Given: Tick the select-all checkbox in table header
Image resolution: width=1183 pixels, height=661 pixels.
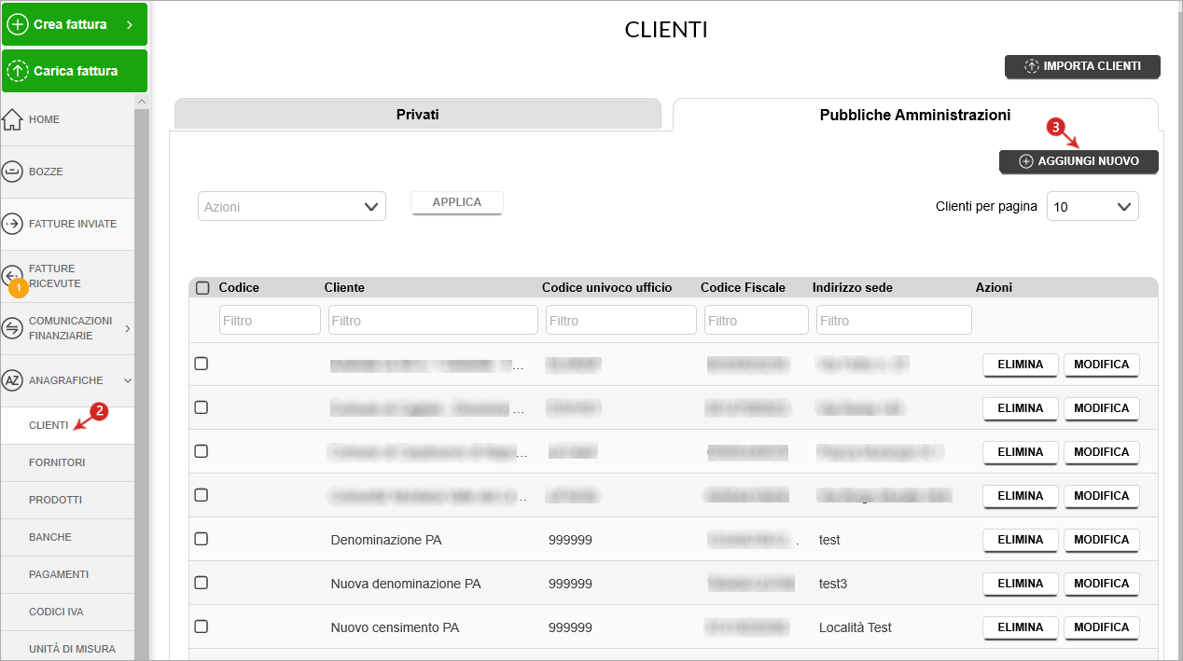Looking at the screenshot, I should [x=202, y=288].
